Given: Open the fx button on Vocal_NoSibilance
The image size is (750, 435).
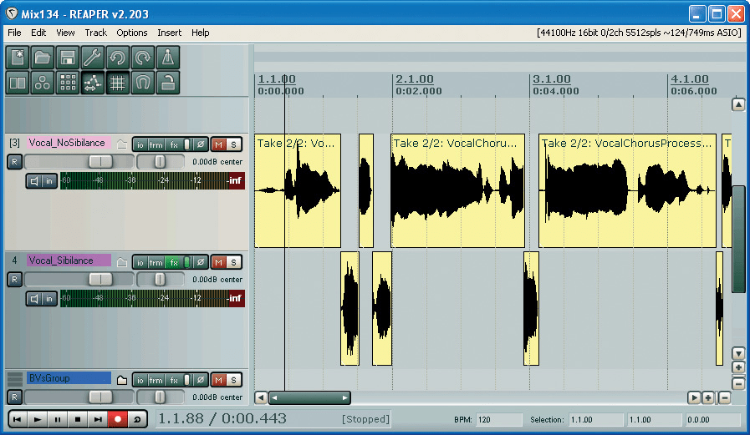Looking at the screenshot, I should click(174, 144).
